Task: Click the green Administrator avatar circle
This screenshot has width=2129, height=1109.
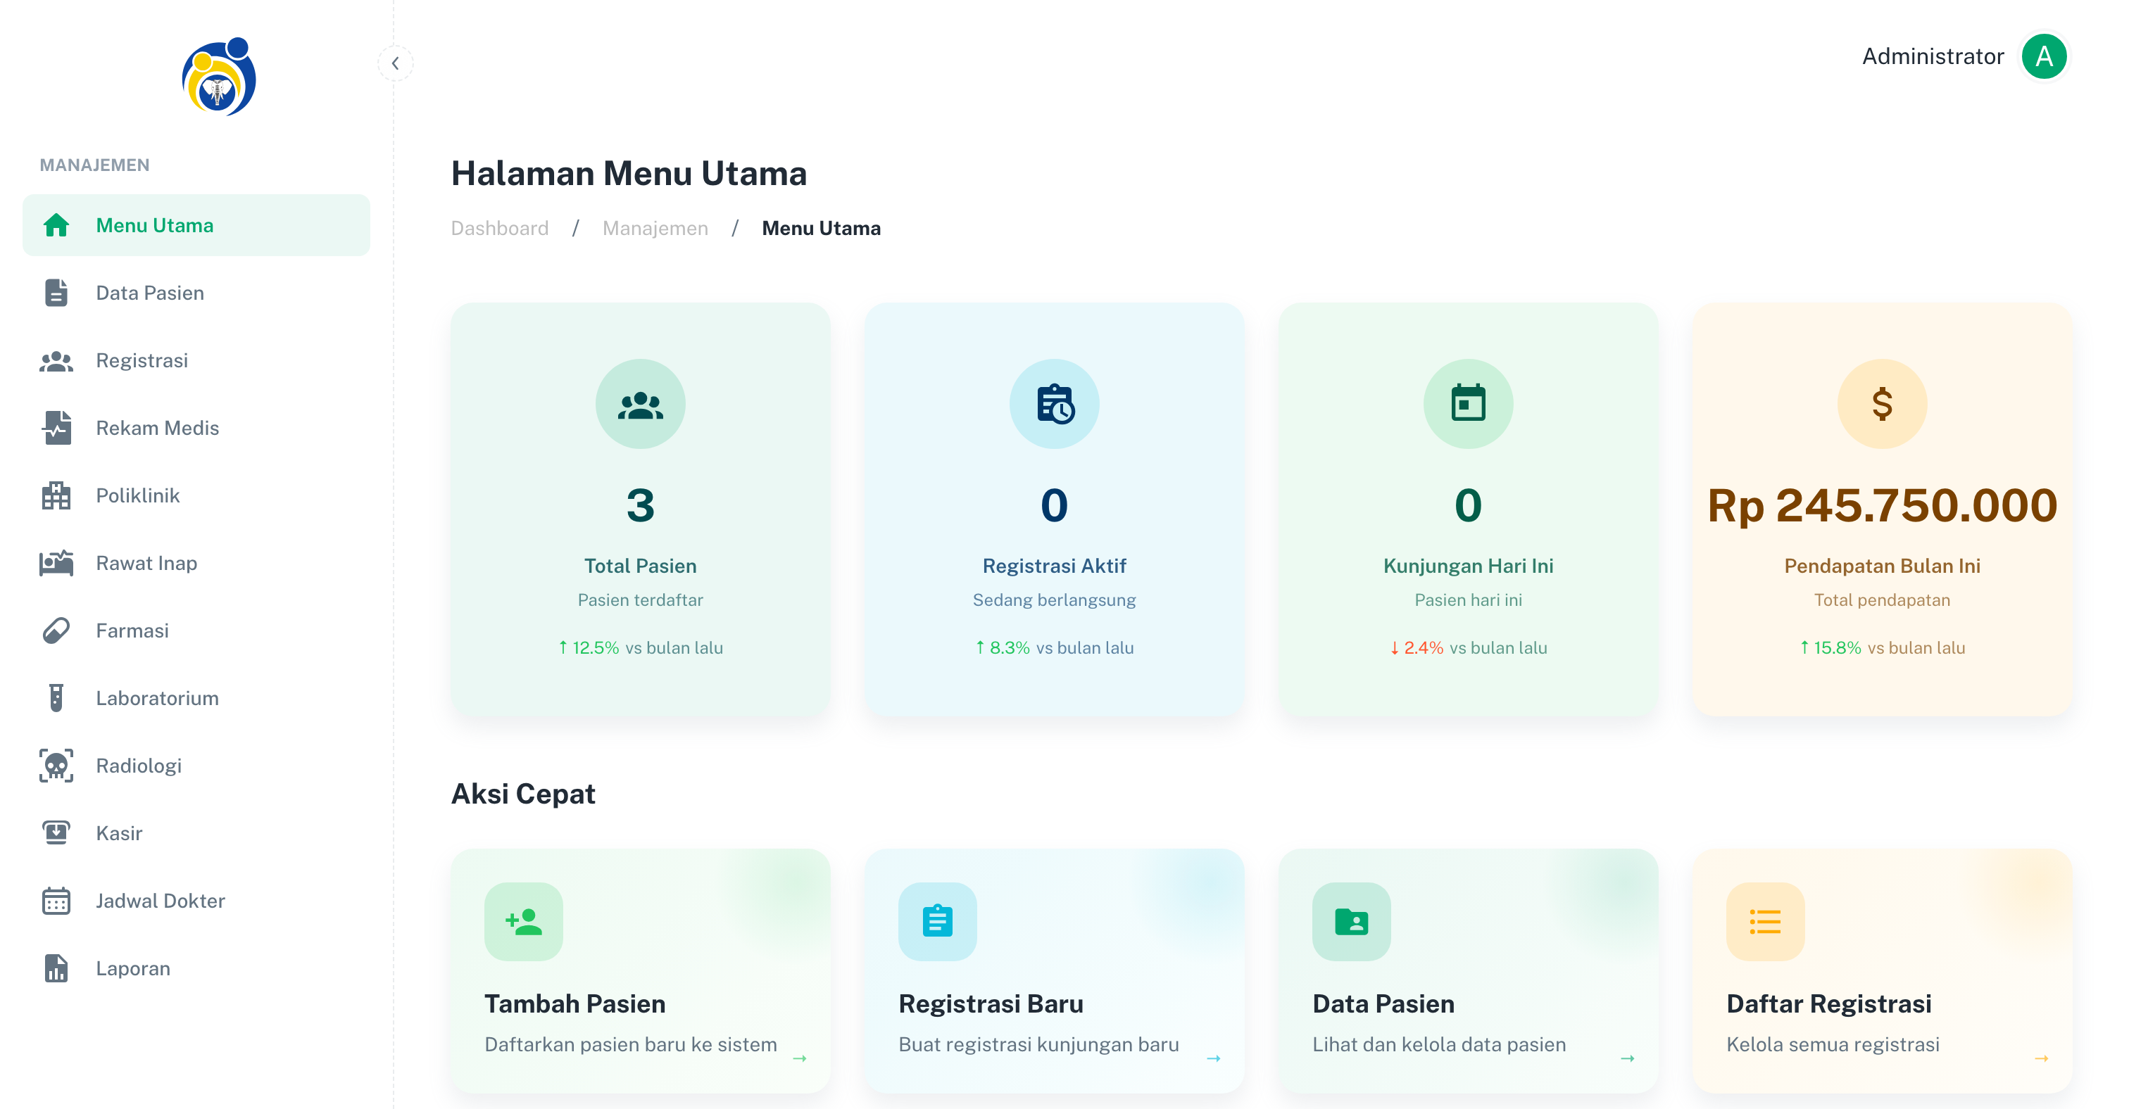Action: (2043, 56)
